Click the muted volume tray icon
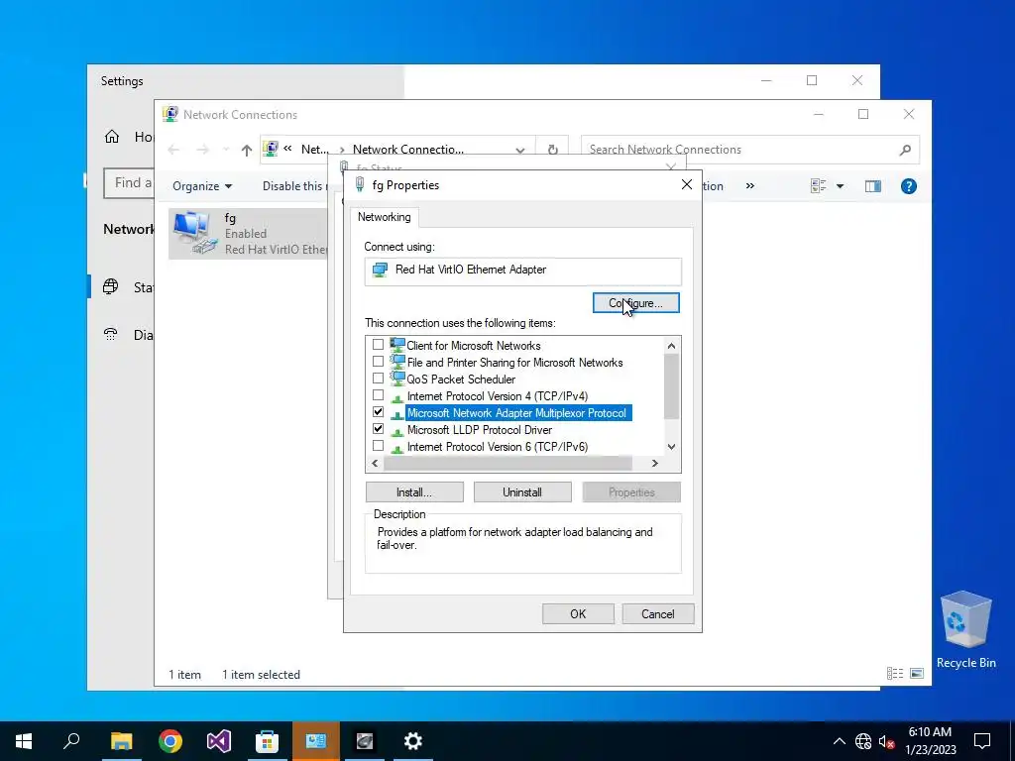1015x761 pixels. tap(886, 741)
